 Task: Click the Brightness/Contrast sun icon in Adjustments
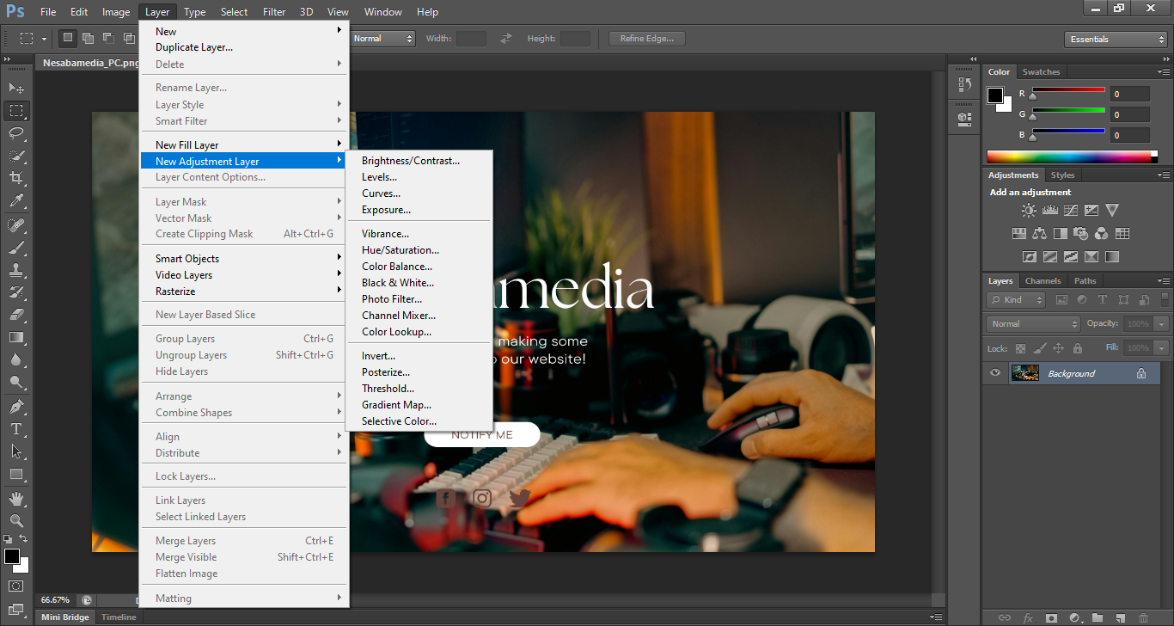pos(1029,210)
